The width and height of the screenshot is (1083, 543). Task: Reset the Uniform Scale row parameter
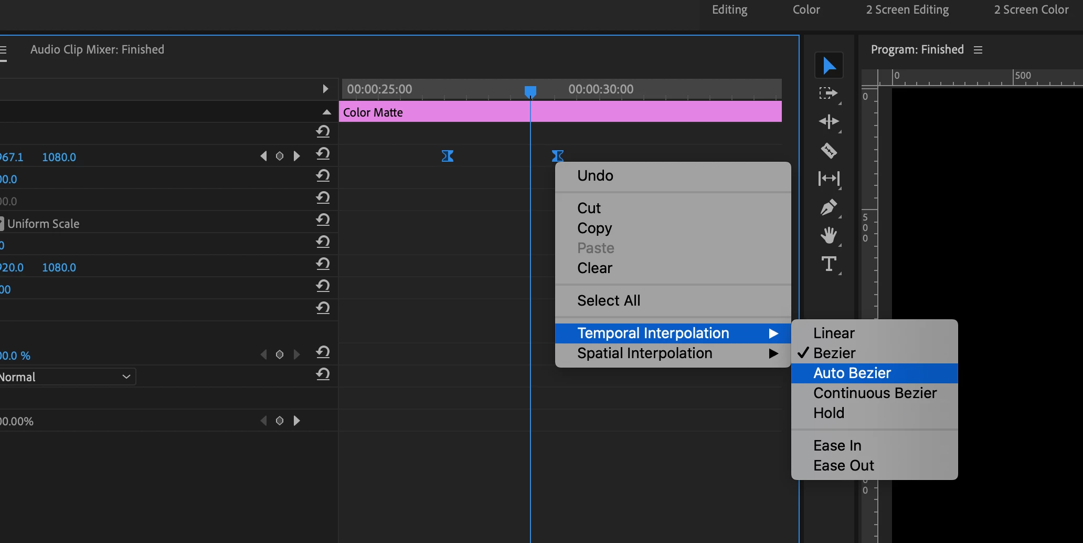(x=323, y=220)
